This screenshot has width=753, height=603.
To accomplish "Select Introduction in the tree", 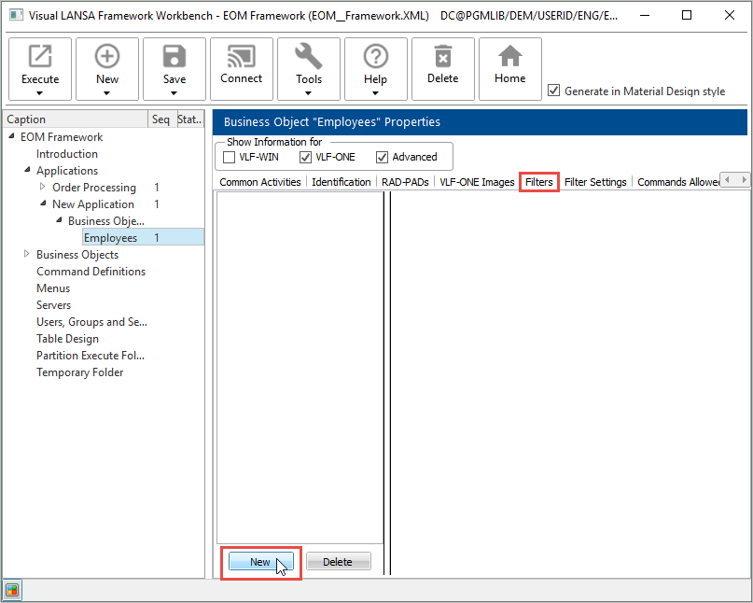I will click(67, 154).
